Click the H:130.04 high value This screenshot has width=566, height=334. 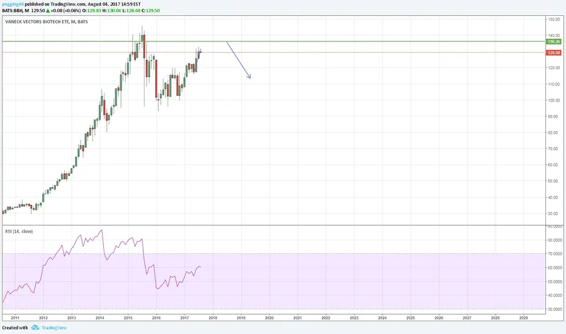point(112,10)
